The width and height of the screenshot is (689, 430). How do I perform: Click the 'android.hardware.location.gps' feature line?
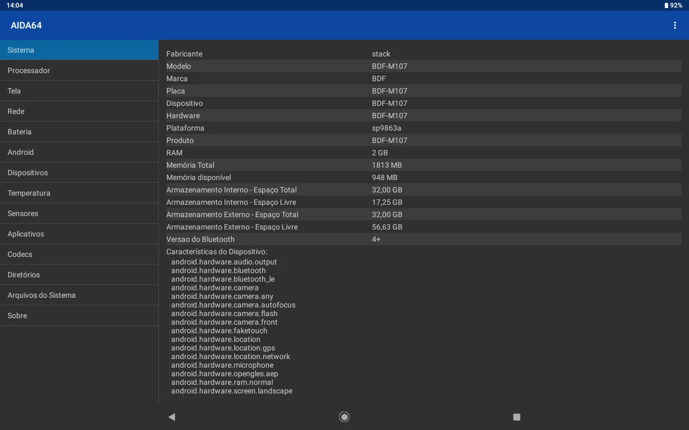[223, 348]
